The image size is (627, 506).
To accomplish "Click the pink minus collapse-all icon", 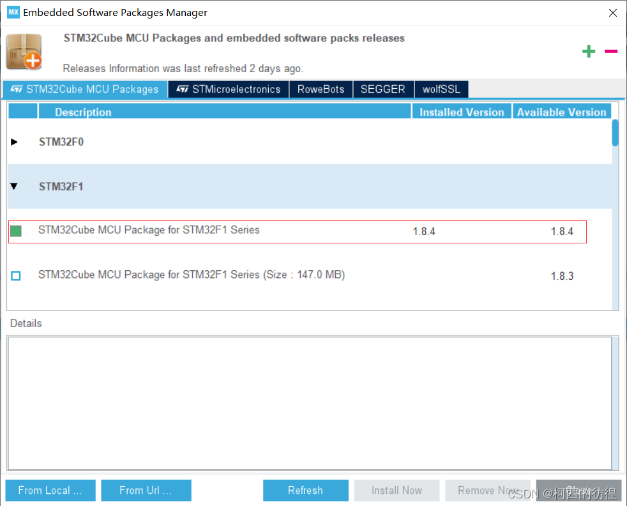I will click(x=610, y=51).
